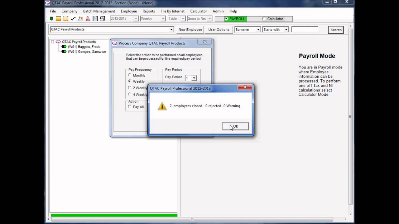Click the solid orange folder toolbar icon

58,19
